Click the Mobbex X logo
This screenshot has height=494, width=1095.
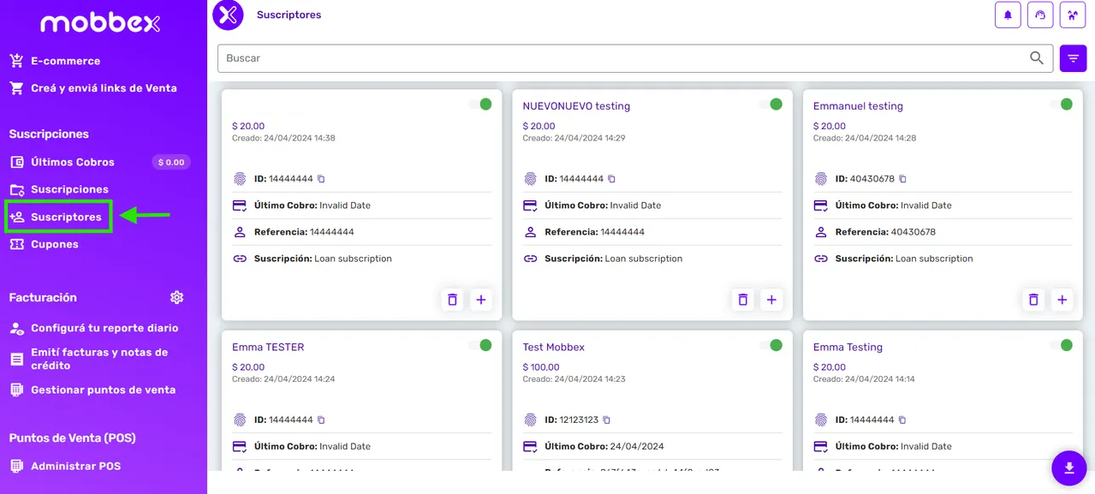coord(227,14)
